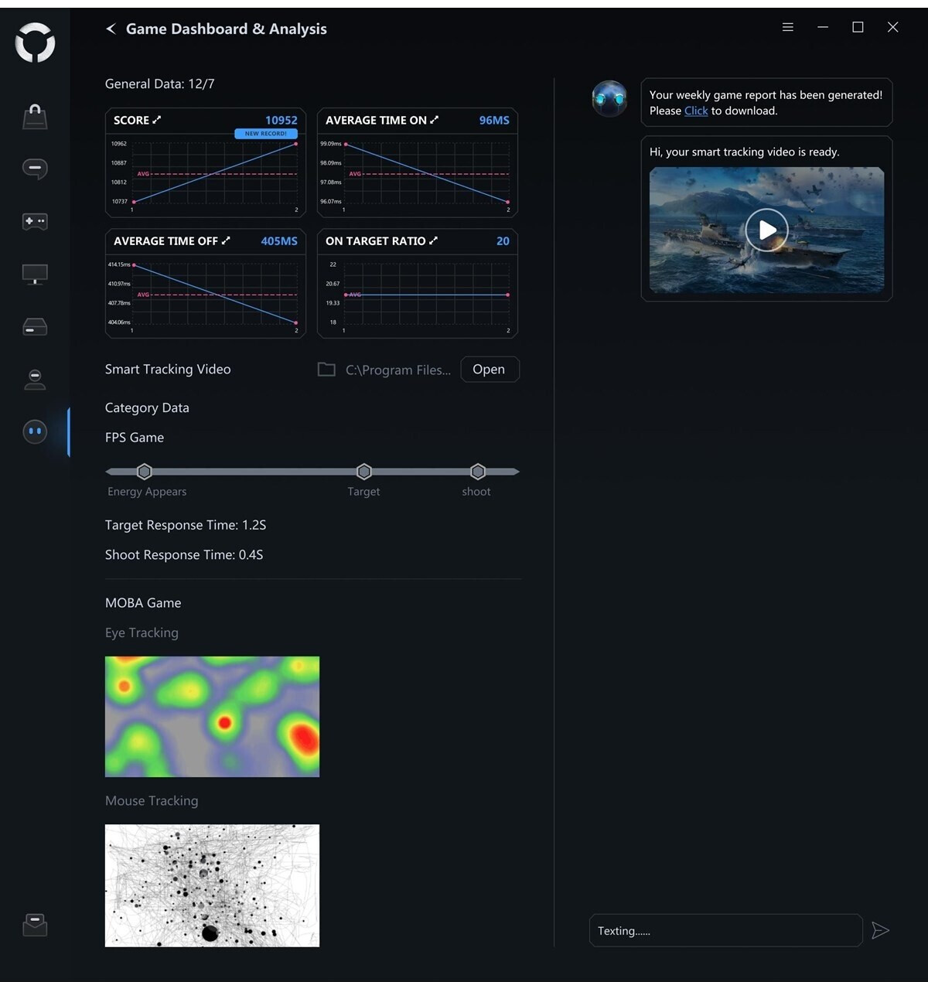Viewport: 928px width, 982px height.
Task: Click the send message arrow icon
Action: click(880, 930)
